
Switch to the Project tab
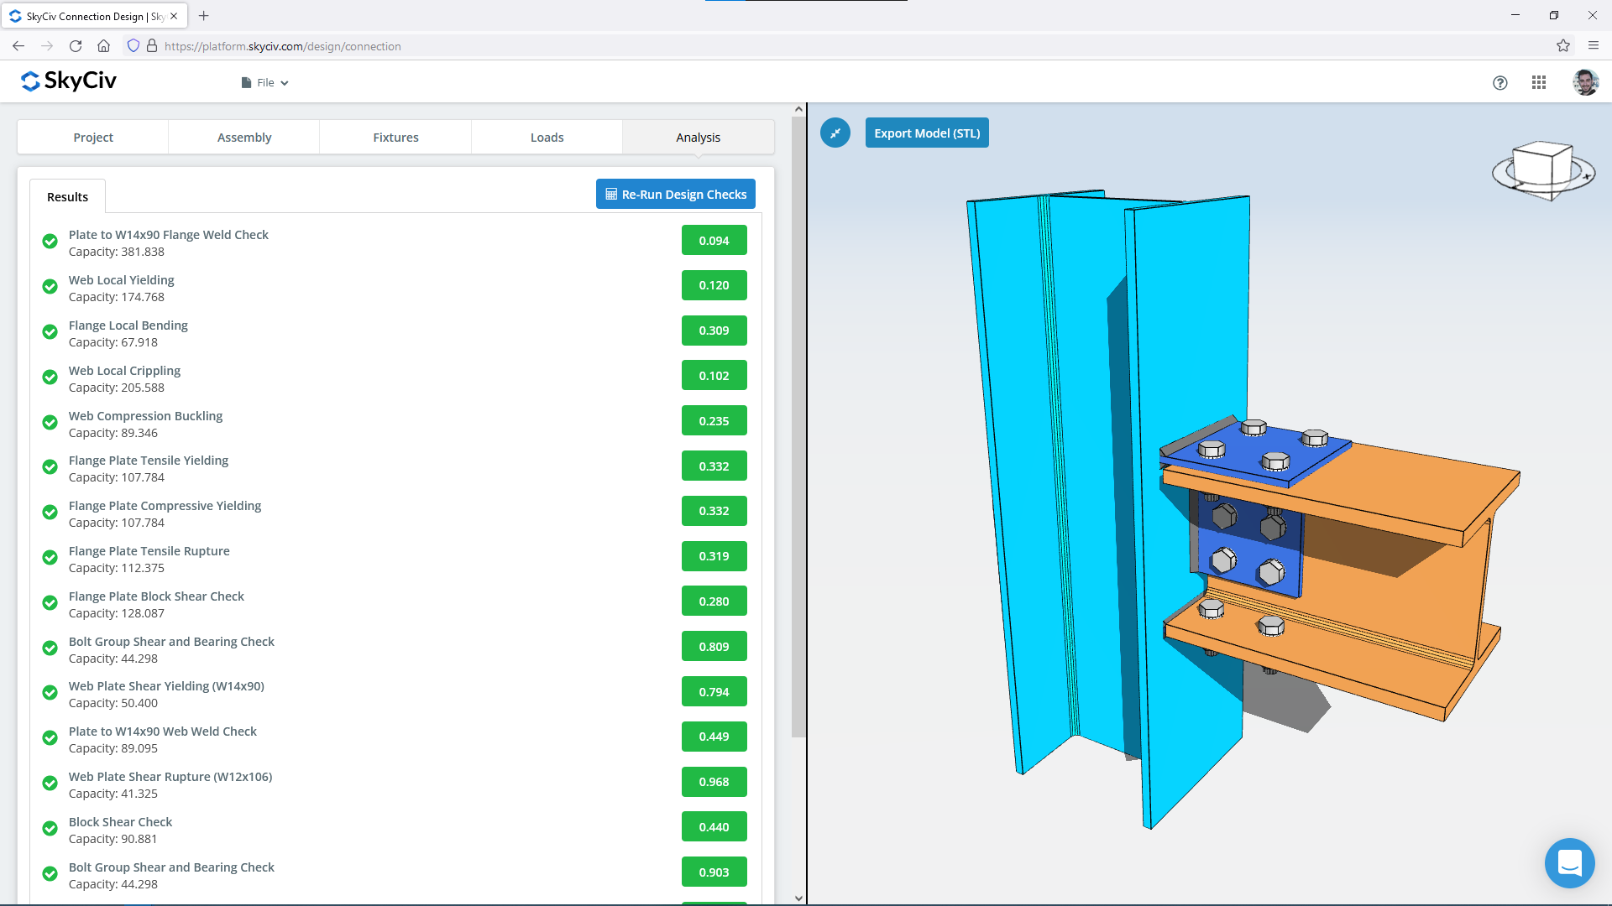(93, 136)
